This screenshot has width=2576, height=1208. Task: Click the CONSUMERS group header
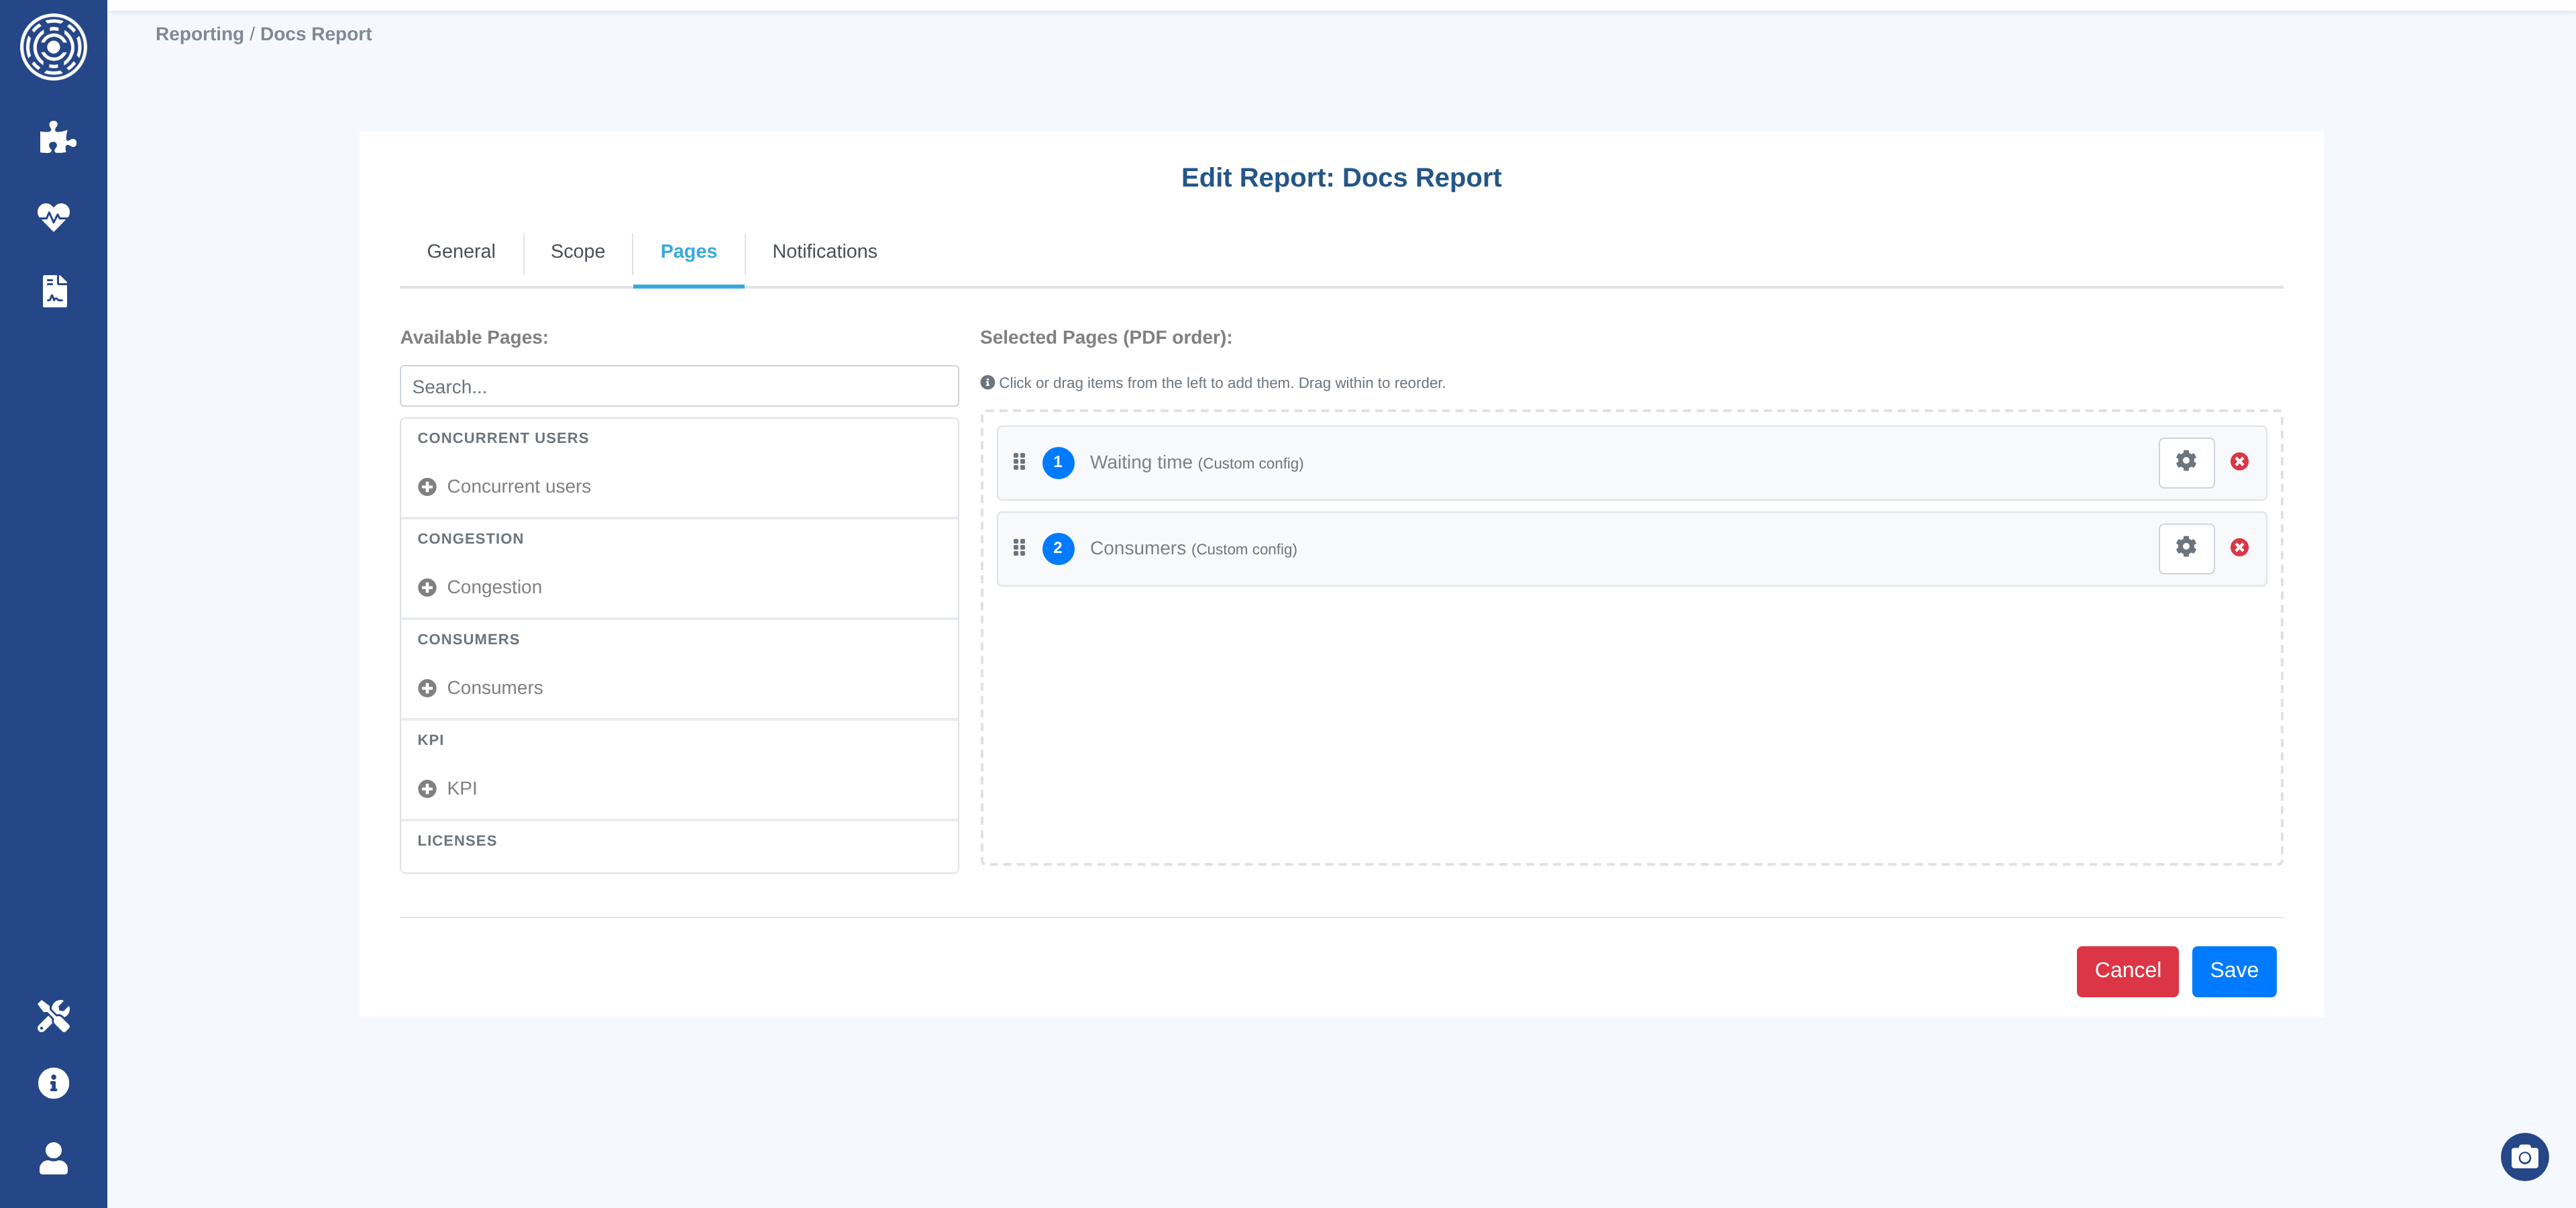tap(468, 639)
